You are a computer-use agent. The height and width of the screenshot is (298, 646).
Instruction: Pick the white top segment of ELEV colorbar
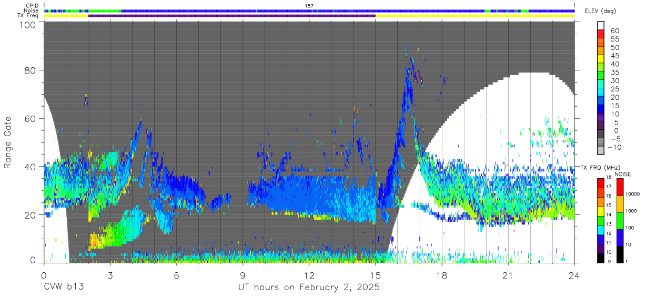pos(601,24)
